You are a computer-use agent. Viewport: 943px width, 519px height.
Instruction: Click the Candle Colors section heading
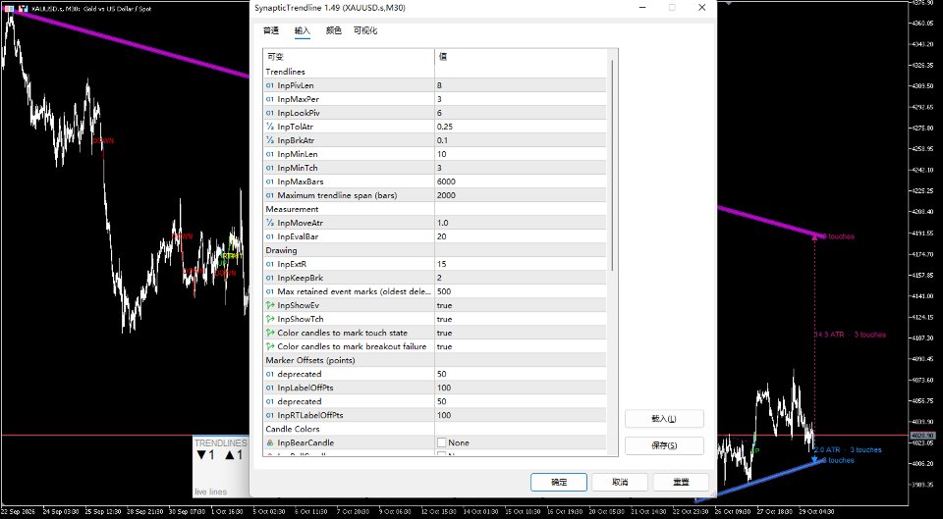coord(435,429)
